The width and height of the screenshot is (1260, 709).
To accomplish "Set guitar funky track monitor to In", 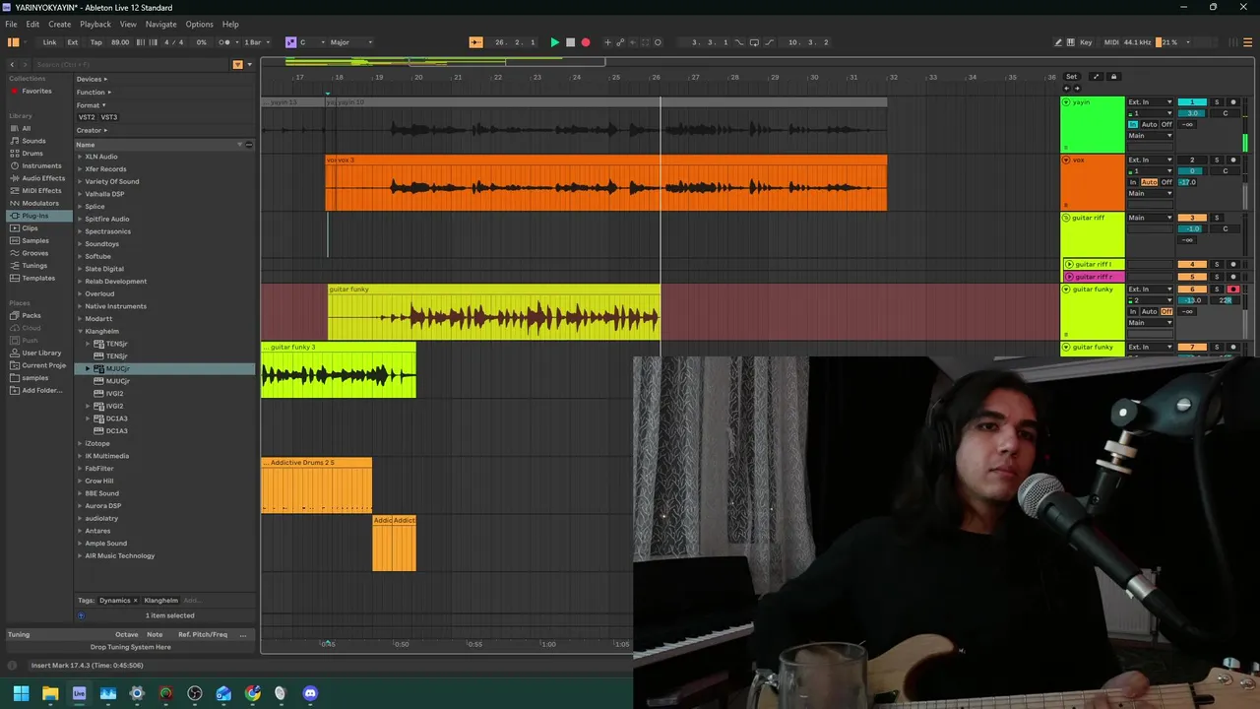I will tap(1133, 312).
